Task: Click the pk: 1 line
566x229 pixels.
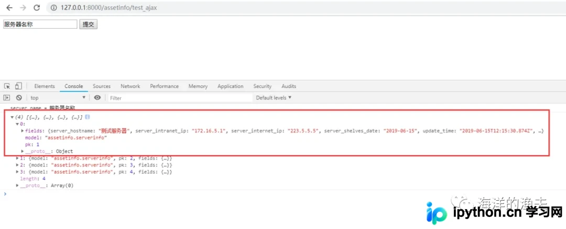Action: [32, 145]
